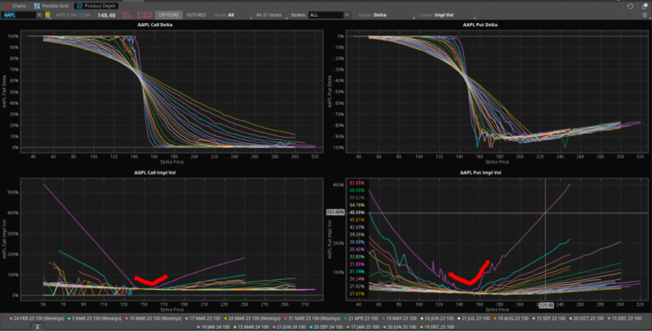Click the 15 DEC 23 100 legend entry
This screenshot has width=652, height=332.
point(626,319)
